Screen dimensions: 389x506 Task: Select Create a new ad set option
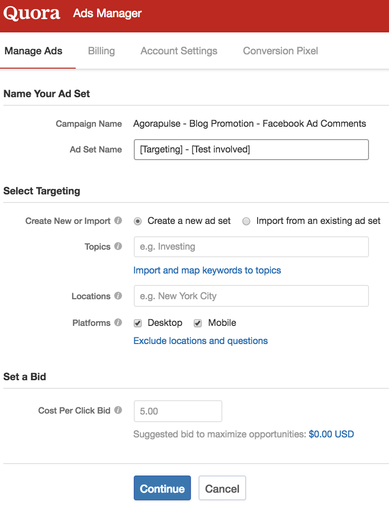click(x=138, y=221)
